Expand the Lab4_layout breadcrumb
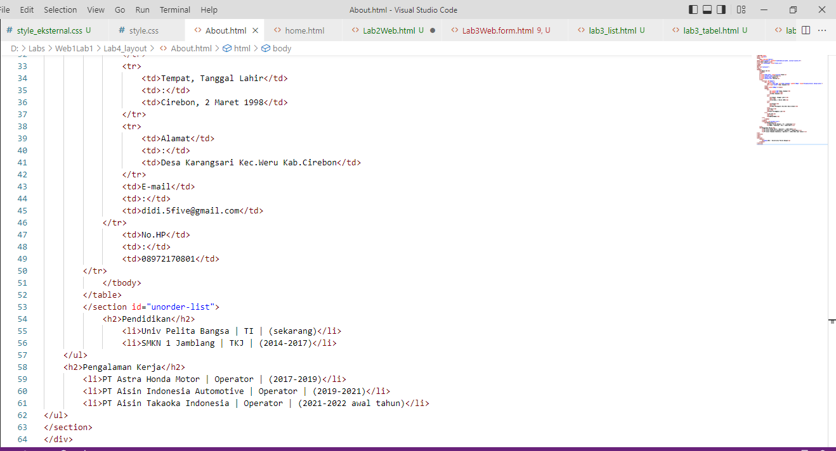Viewport: 836px width, 451px height. [x=126, y=48]
